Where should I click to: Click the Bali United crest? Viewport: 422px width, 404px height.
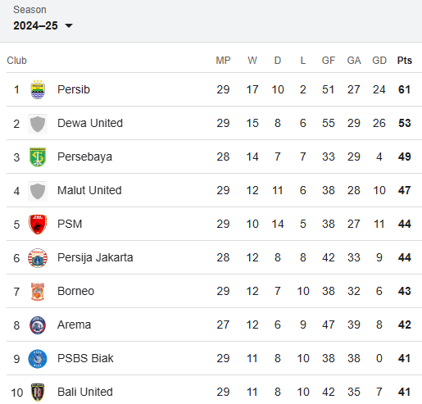[x=38, y=393]
